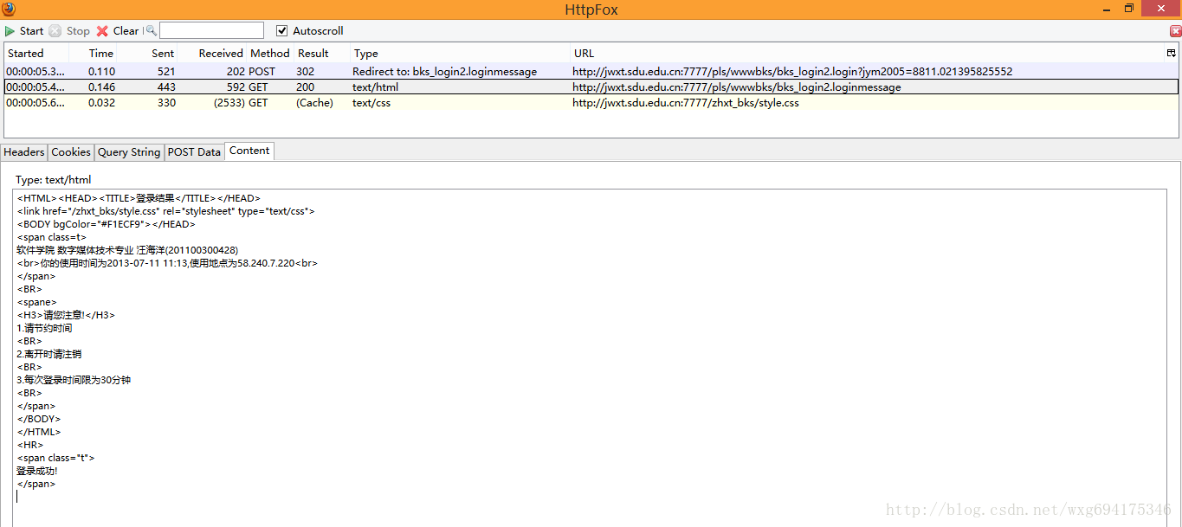1182x527 pixels.
Task: Click the Time value 0.146
Action: tap(101, 87)
